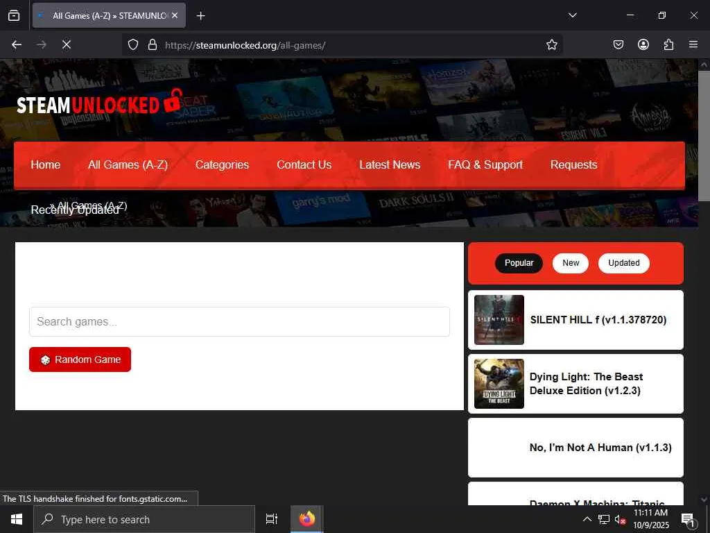Screen dimensions: 710x533
Task: Click the scrollbar down arrow
Action: tap(704, 500)
